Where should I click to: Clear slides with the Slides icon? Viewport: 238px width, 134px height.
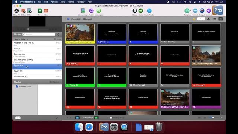tap(23, 11)
